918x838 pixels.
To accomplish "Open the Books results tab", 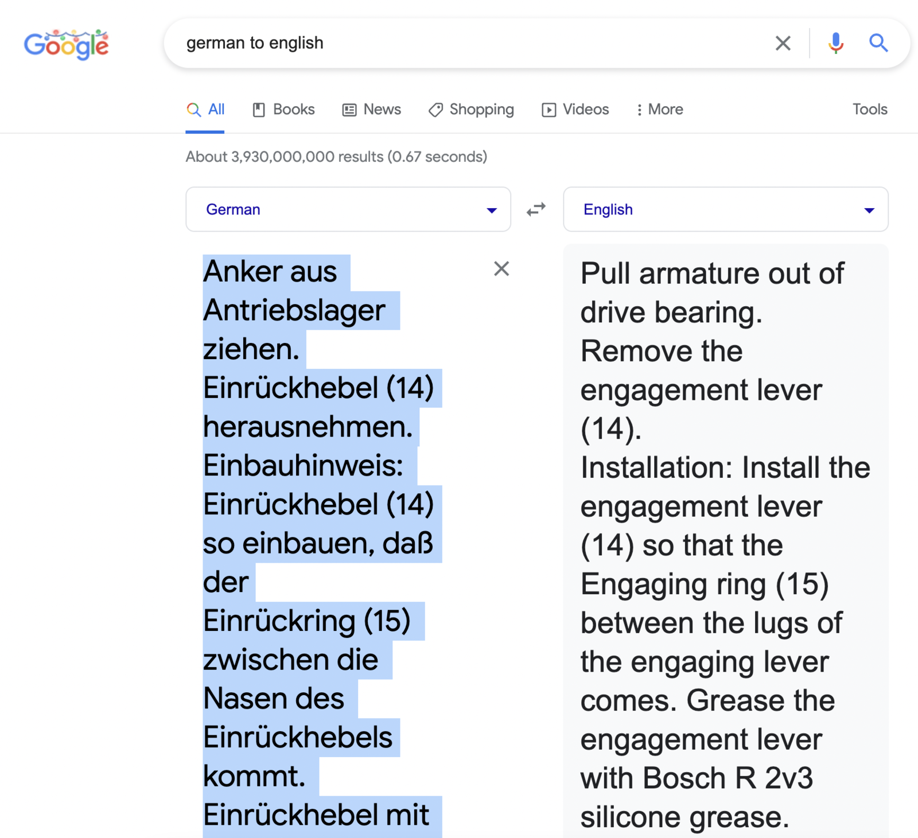I will click(x=283, y=110).
